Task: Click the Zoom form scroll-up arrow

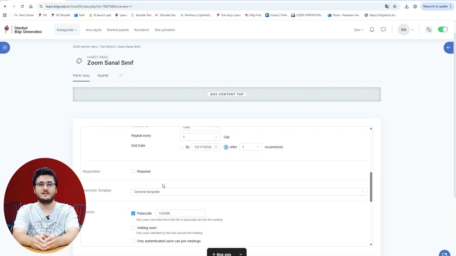Action: pyautogui.click(x=371, y=129)
